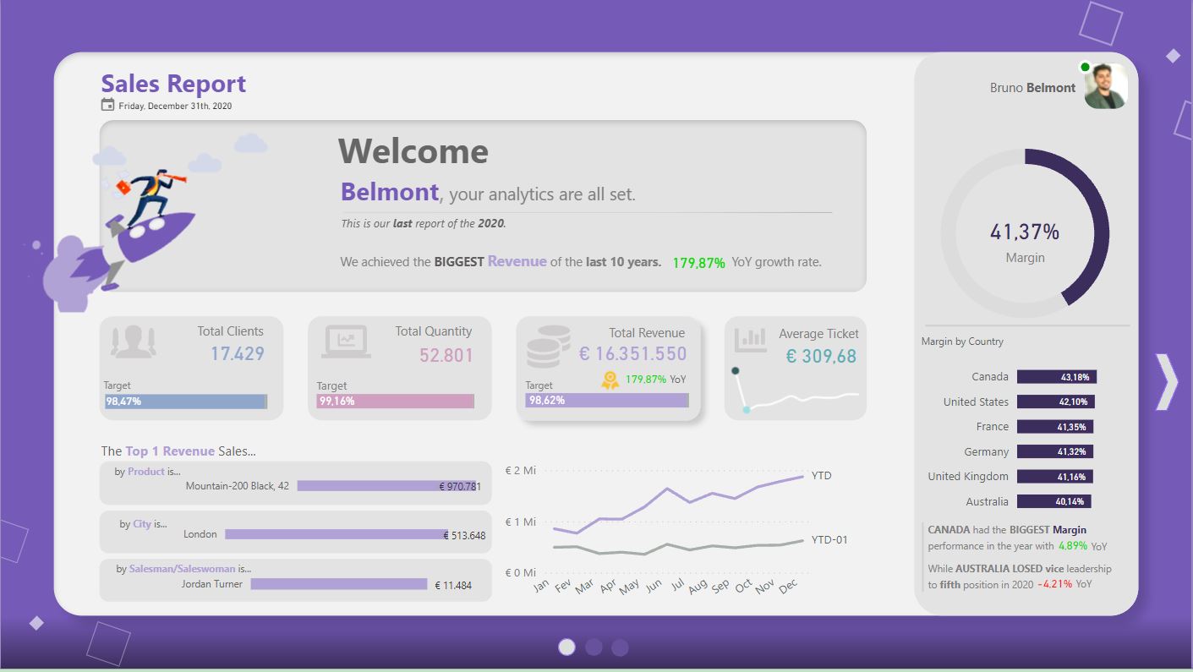This screenshot has width=1193, height=672.
Task: Click the Average Ticket sparkline chart
Action: click(x=796, y=391)
